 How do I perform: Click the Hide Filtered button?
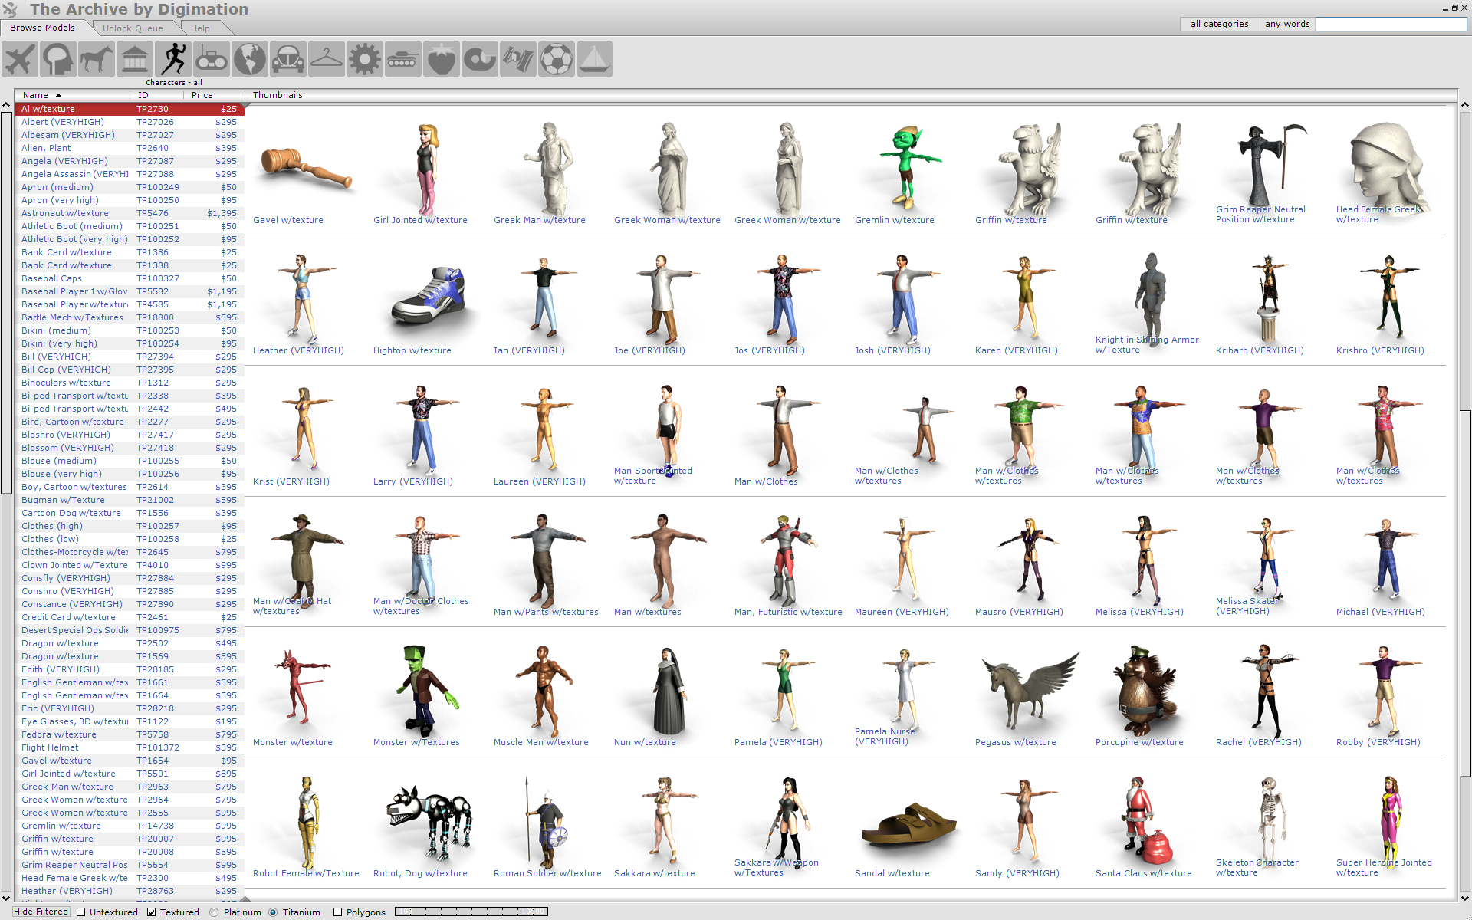[x=41, y=912]
